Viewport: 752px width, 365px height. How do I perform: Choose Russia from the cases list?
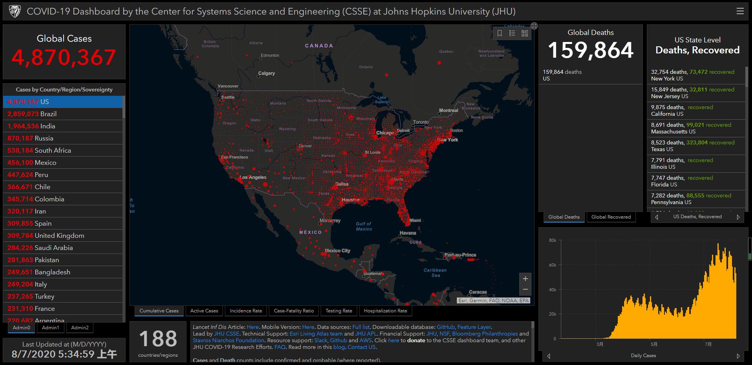[x=63, y=138]
